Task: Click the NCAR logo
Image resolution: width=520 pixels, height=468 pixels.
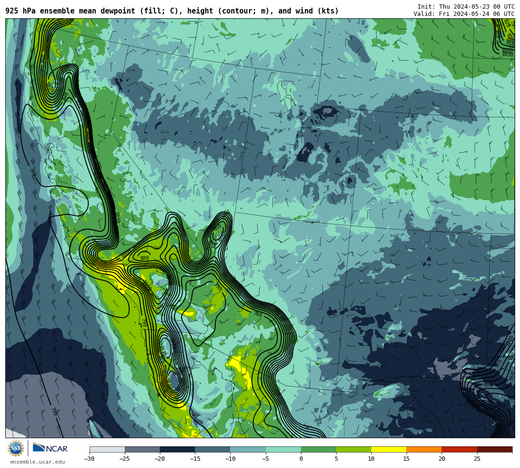Action: 50,448
